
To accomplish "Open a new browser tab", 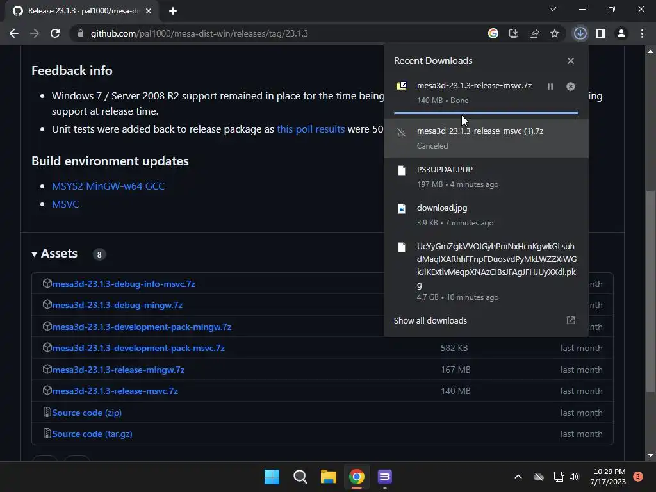I will coord(173,11).
